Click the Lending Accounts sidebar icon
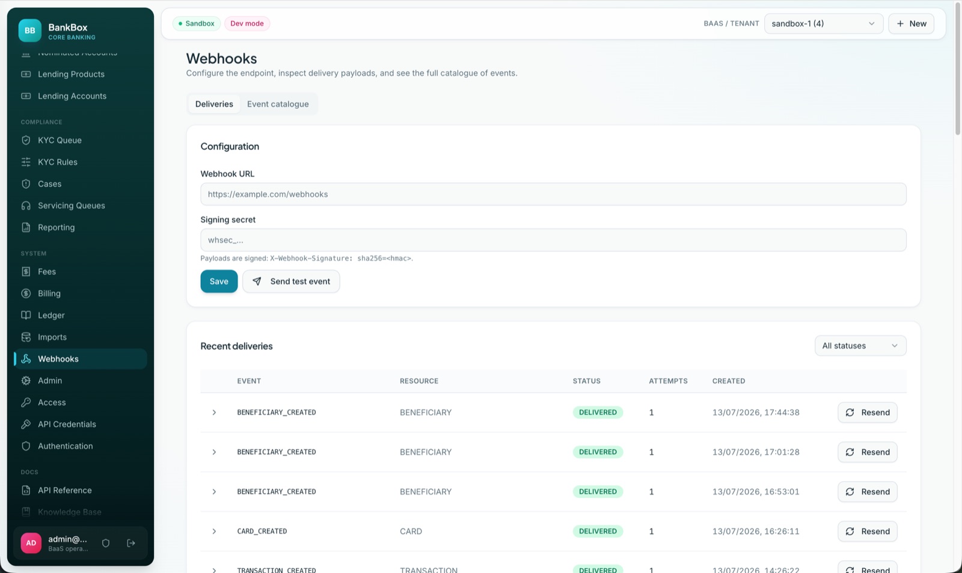This screenshot has height=573, width=962. pyautogui.click(x=26, y=96)
